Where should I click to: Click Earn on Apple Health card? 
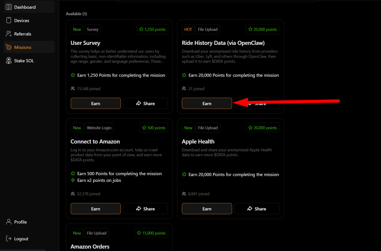click(x=207, y=209)
